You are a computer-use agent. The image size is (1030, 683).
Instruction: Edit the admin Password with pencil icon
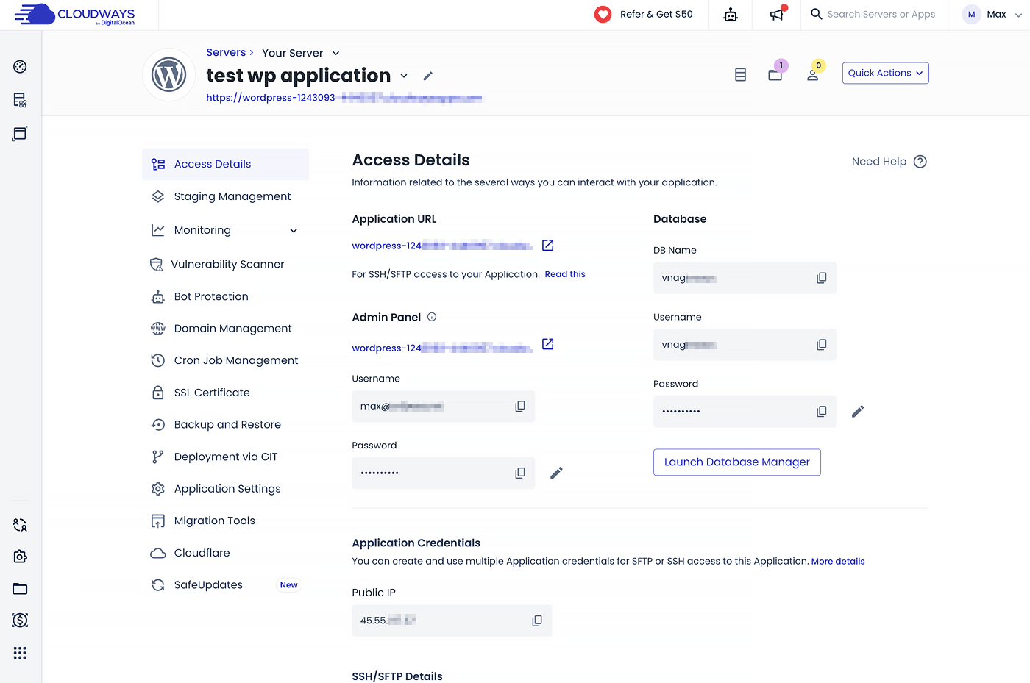pyautogui.click(x=557, y=473)
